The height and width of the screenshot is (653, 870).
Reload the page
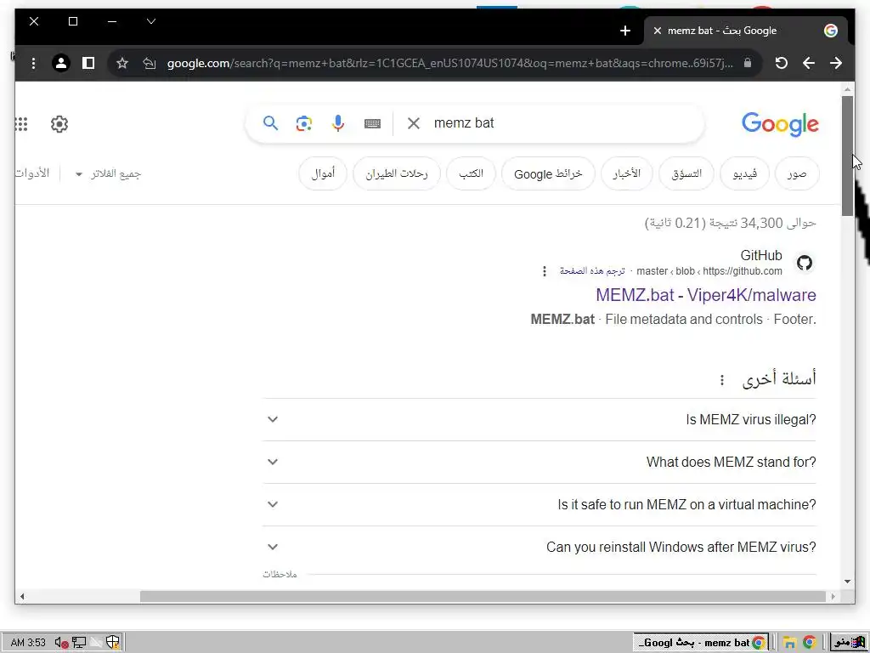click(782, 63)
